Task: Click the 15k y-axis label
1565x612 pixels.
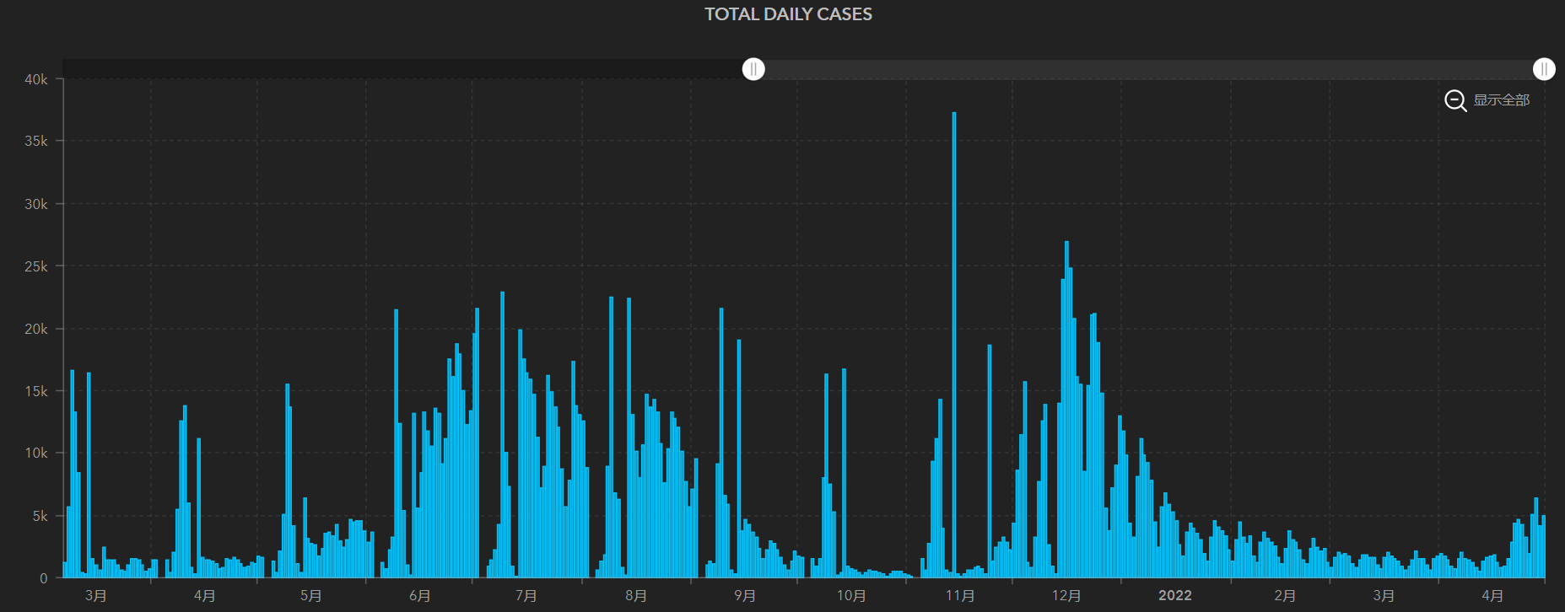Action: (x=36, y=391)
